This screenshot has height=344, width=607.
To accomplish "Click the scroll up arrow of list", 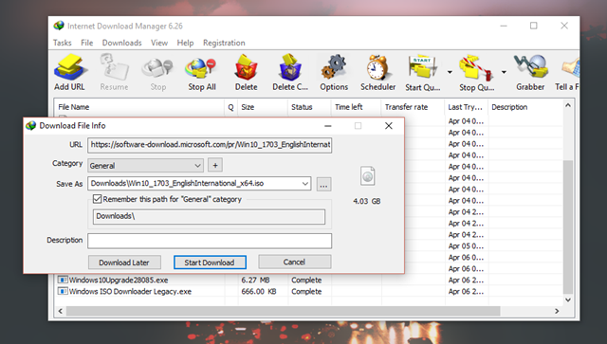I will [568, 105].
